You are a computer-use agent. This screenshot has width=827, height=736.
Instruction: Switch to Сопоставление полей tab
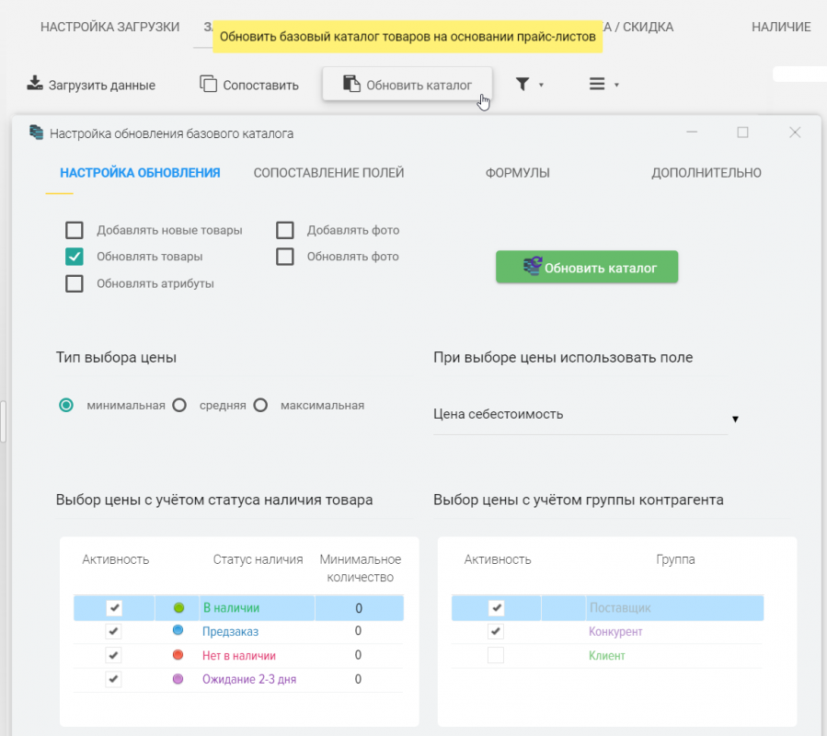click(x=328, y=173)
